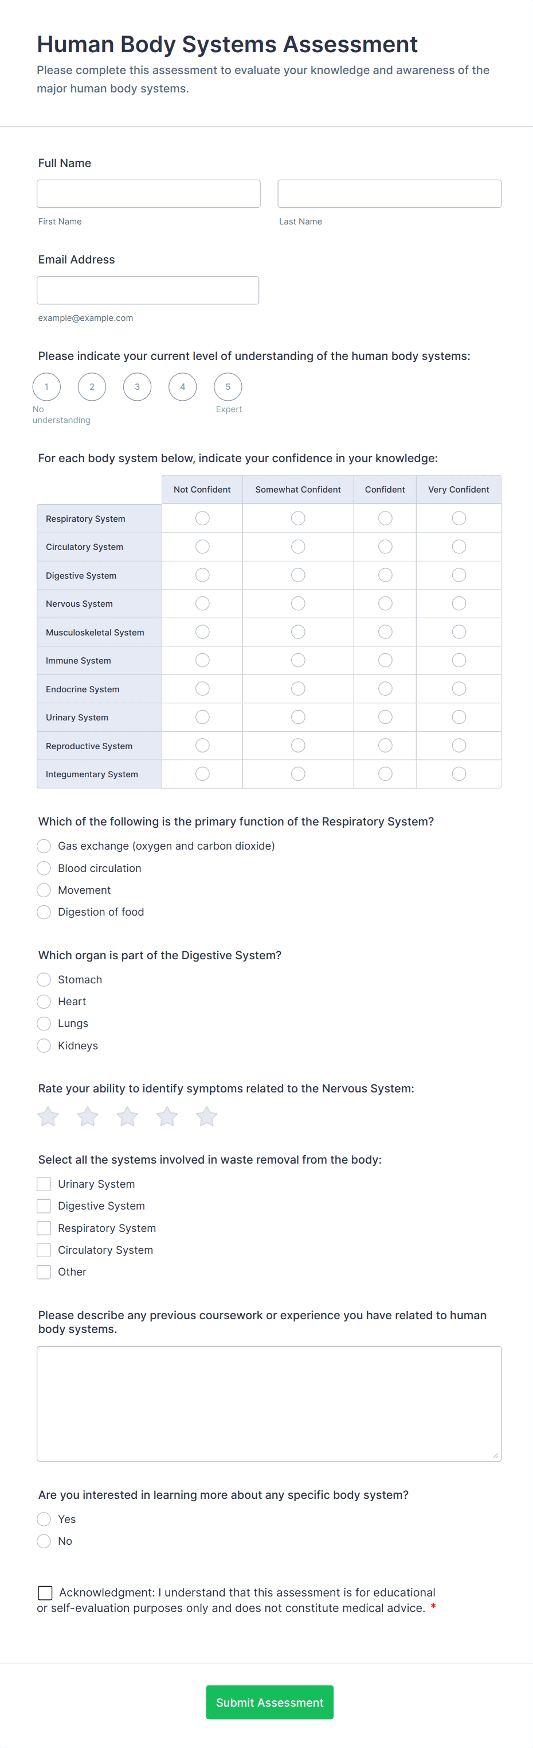Click the first star for Nervous System rating
This screenshot has height=1748, width=533.
pyautogui.click(x=48, y=1116)
